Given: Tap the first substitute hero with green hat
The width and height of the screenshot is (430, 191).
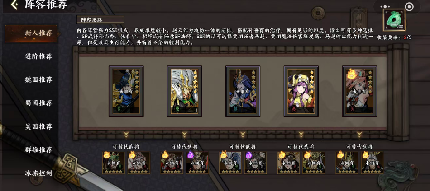Looking at the screenshot, I should 114,163.
